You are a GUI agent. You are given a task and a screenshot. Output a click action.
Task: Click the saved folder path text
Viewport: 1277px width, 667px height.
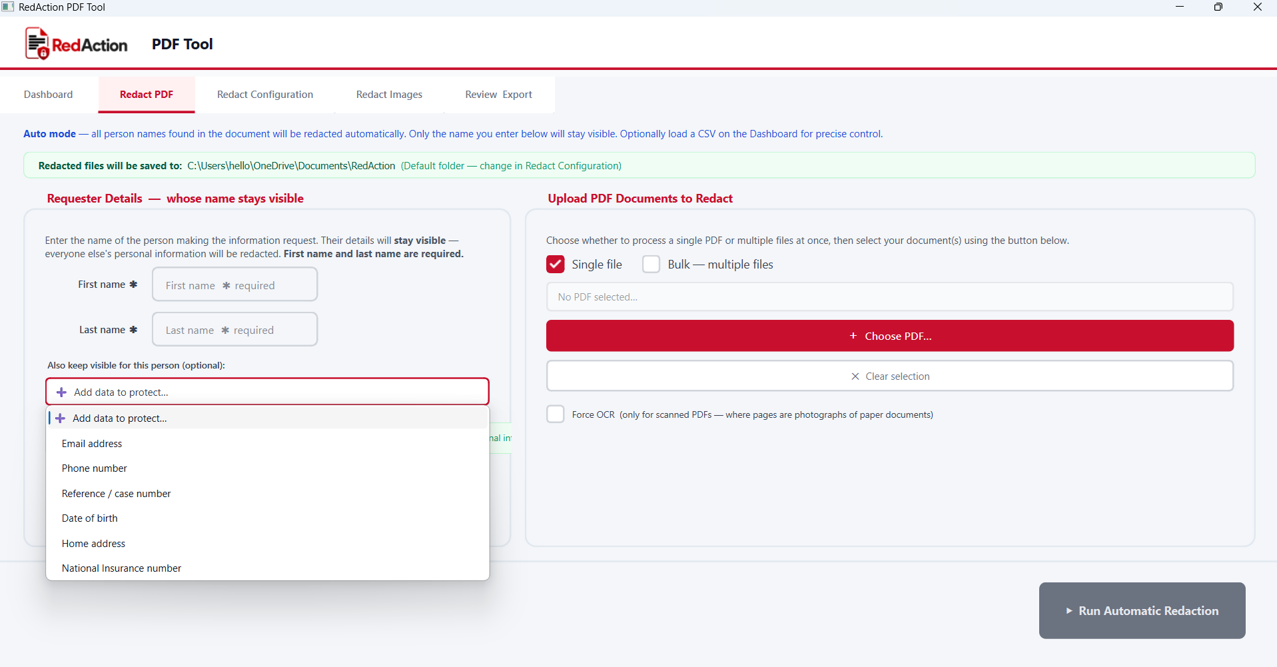pos(291,166)
